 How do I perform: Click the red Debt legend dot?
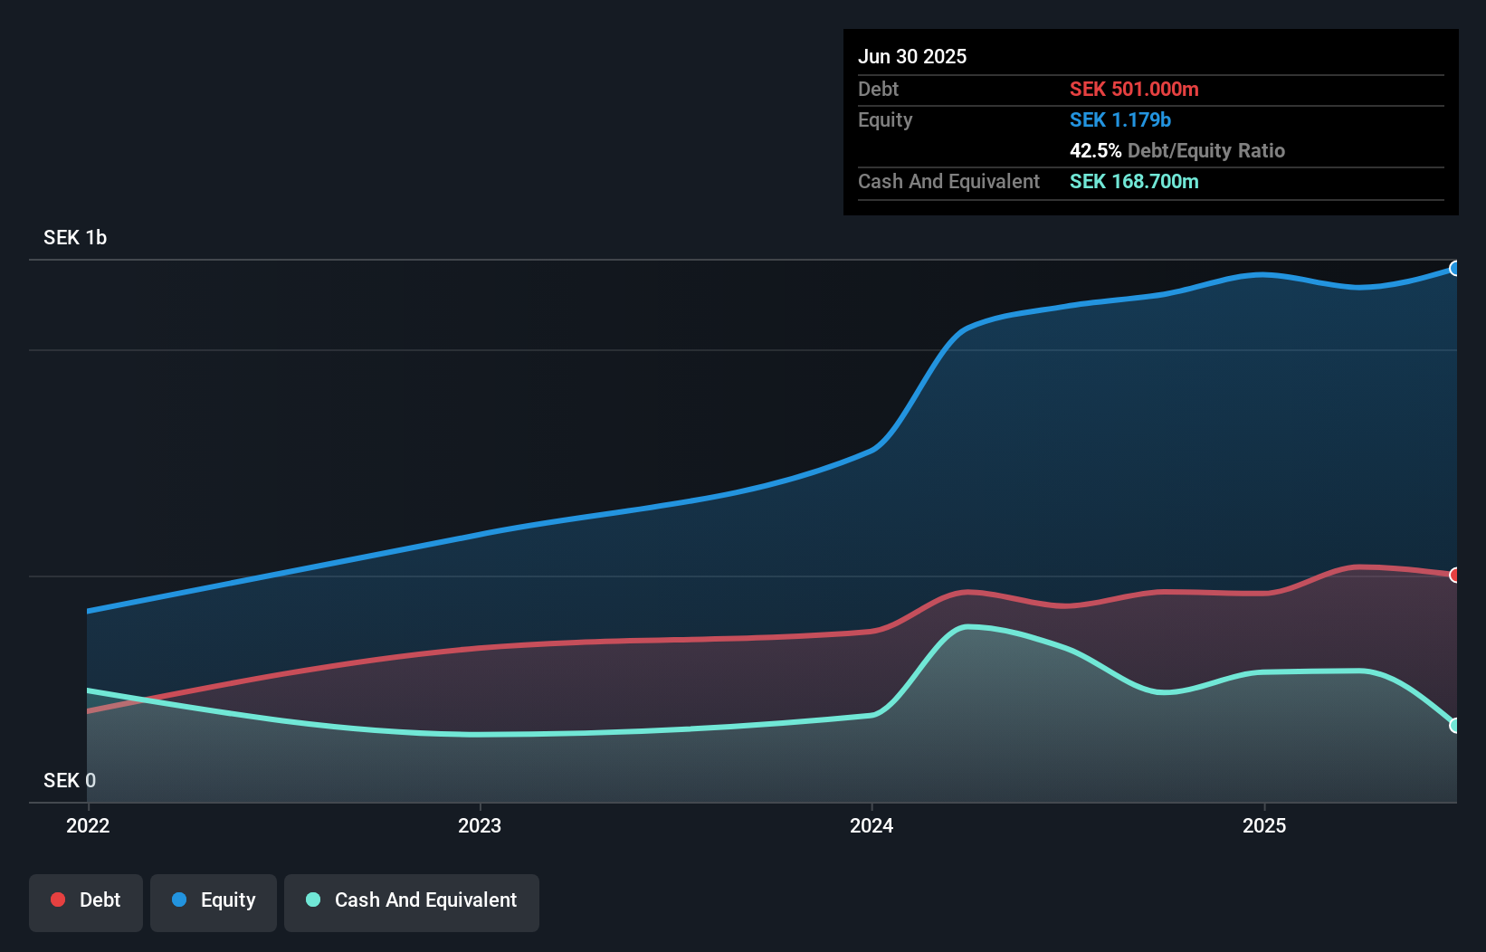coord(58,900)
